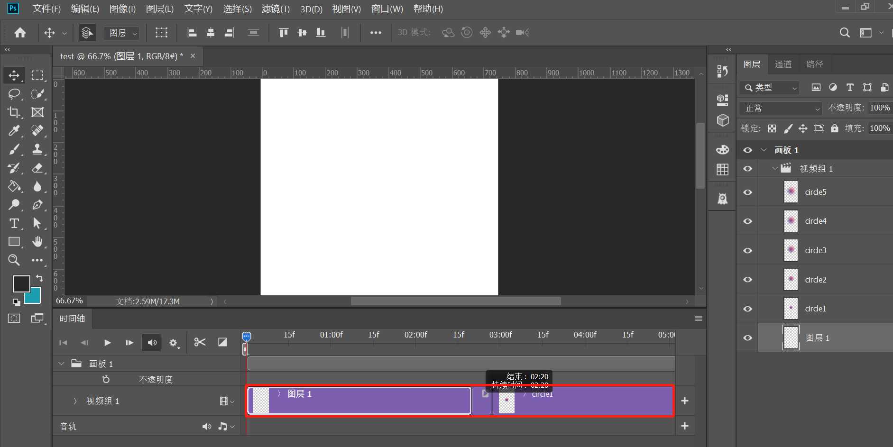Open the 图层 auto-select dropdown in options bar
This screenshot has height=447, width=893.
tap(121, 33)
